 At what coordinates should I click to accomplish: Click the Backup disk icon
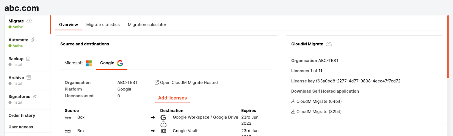click(x=28, y=59)
